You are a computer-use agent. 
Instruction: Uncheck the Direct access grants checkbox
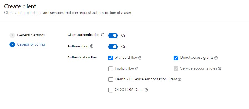click(176, 58)
